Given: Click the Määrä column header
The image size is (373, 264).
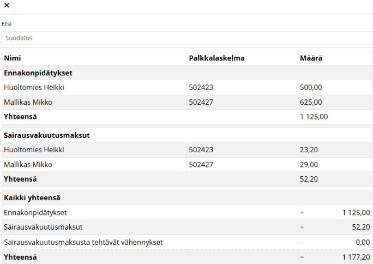Looking at the screenshot, I should click(x=310, y=58).
